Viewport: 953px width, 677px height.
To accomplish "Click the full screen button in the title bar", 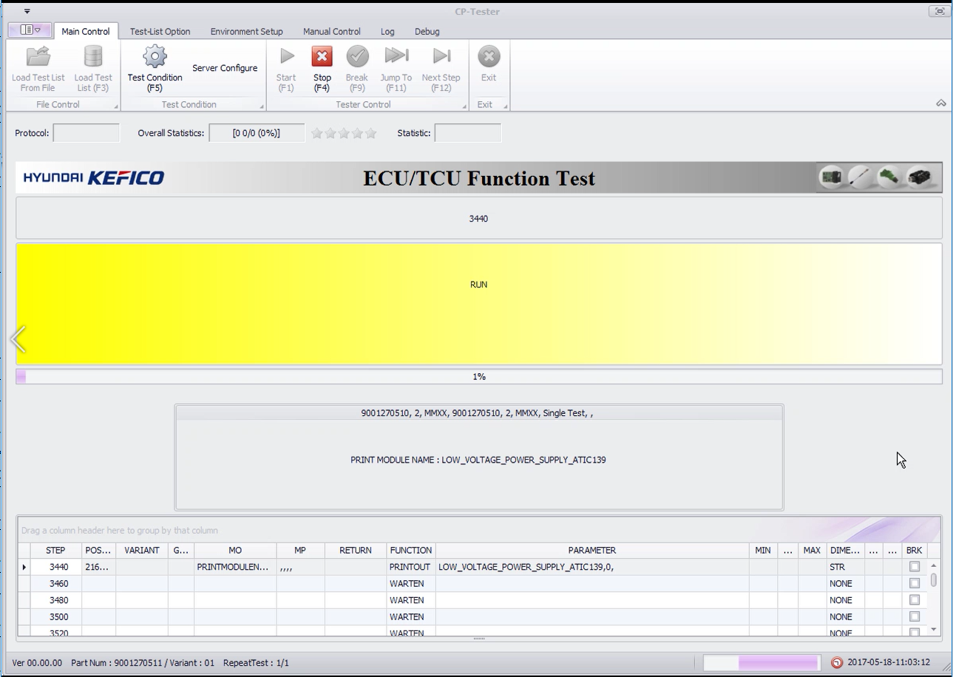I will pyautogui.click(x=940, y=11).
